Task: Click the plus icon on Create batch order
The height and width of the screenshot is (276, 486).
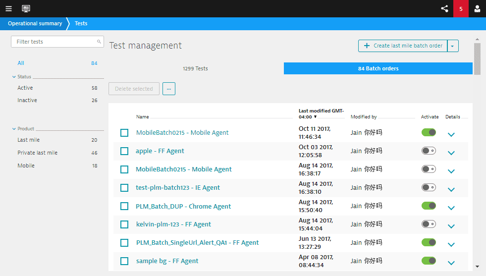Action: (x=367, y=46)
